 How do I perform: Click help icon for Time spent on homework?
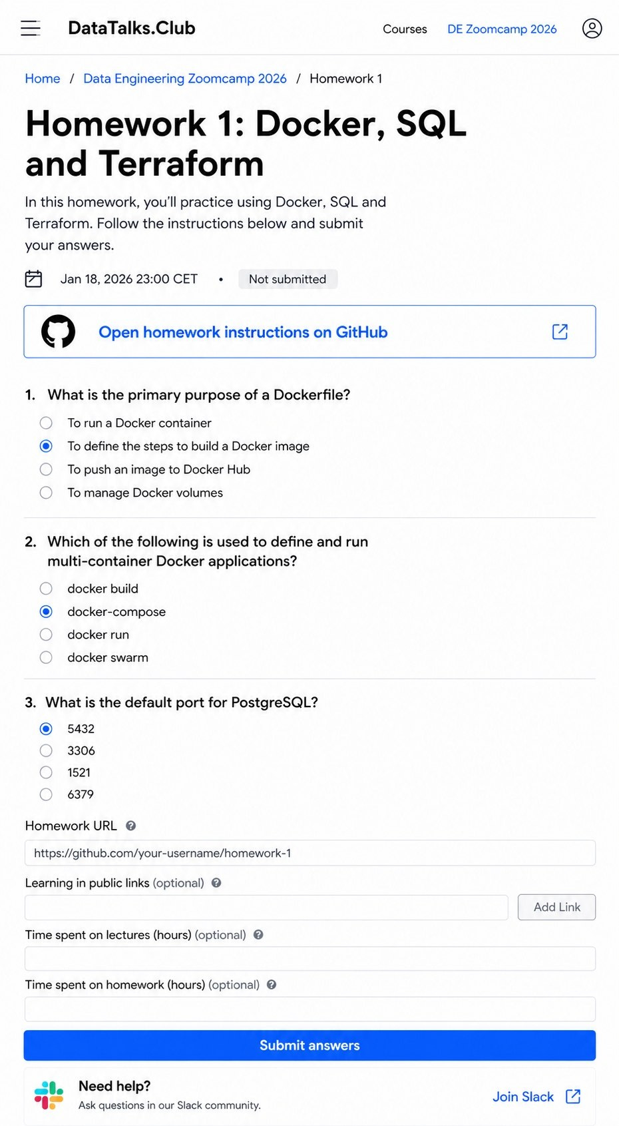coord(272,985)
